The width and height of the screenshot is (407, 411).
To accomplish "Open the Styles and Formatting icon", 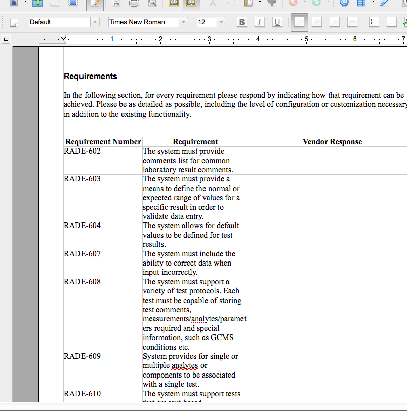I will click(x=14, y=22).
